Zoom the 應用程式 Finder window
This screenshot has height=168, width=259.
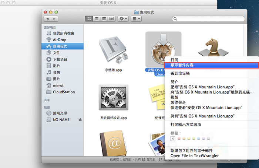click(x=56, y=12)
